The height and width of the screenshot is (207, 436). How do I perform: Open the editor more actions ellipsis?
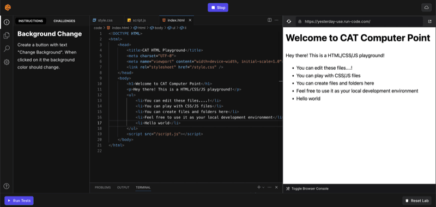(276, 20)
